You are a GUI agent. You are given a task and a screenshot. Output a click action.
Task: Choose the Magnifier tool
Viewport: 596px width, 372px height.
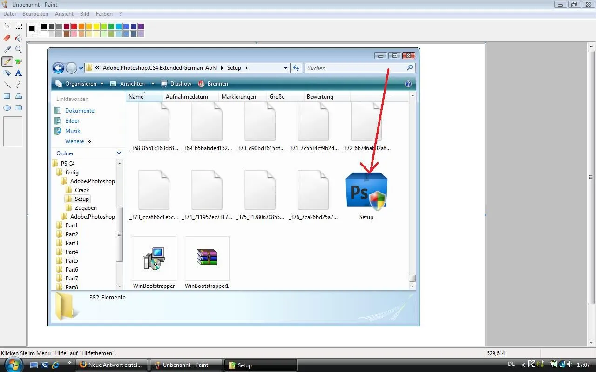coord(19,50)
